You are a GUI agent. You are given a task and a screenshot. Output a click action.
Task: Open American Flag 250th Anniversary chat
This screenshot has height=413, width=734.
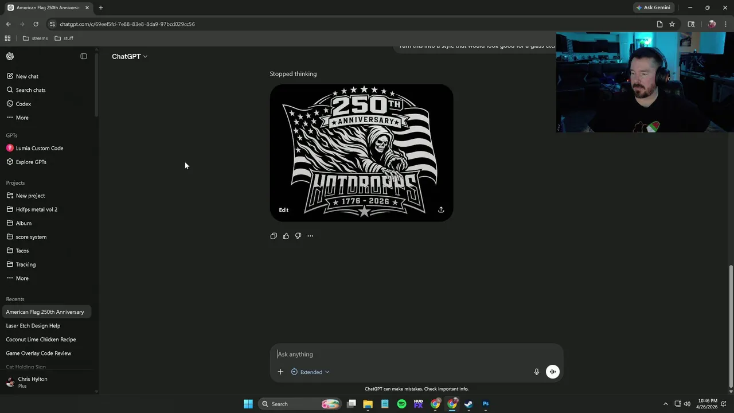click(x=46, y=312)
